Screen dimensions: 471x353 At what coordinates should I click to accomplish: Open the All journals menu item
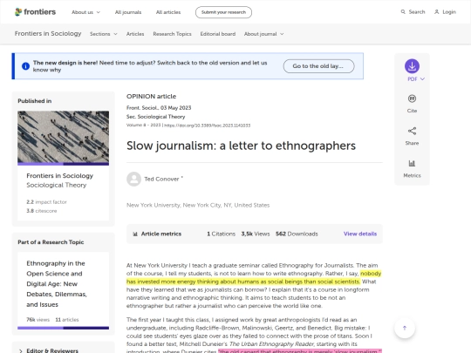tap(128, 12)
